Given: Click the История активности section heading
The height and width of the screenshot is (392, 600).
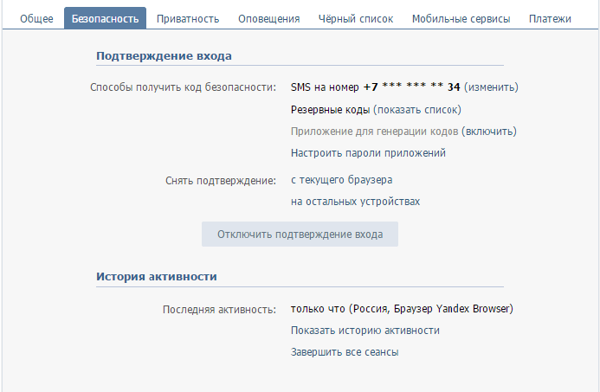Looking at the screenshot, I should click(x=157, y=277).
